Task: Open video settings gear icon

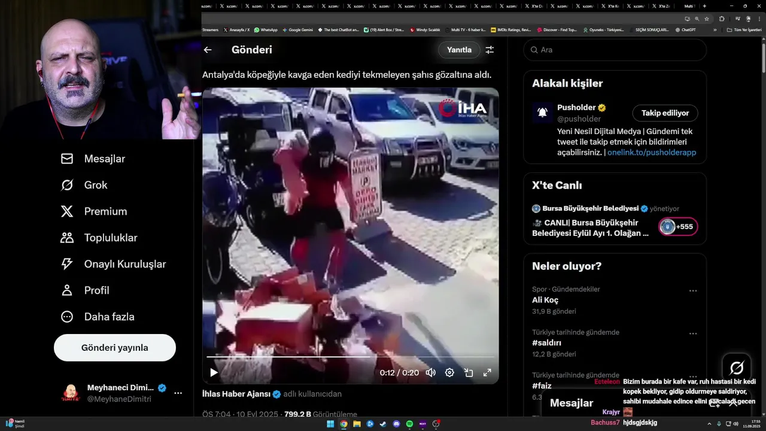Action: point(449,372)
